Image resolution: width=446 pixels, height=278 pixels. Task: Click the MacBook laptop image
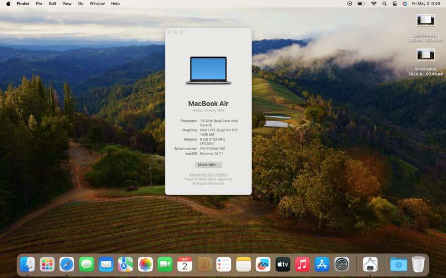208,71
